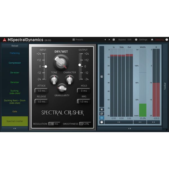The height and width of the screenshot is (169, 169).
Task: Click the RMS 1.0 ms field
Action: click(x=84, y=101)
